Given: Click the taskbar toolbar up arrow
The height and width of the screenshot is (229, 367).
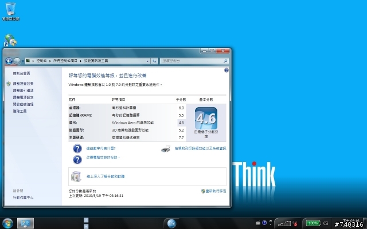Looking at the screenshot, I should [86, 220].
